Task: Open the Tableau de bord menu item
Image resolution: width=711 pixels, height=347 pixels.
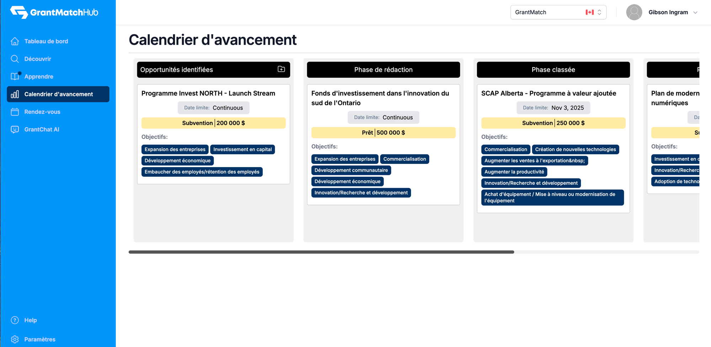Action: pyautogui.click(x=46, y=41)
